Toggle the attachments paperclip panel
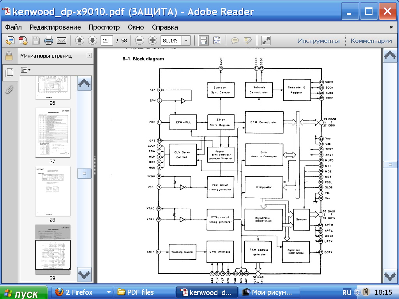 (9, 90)
